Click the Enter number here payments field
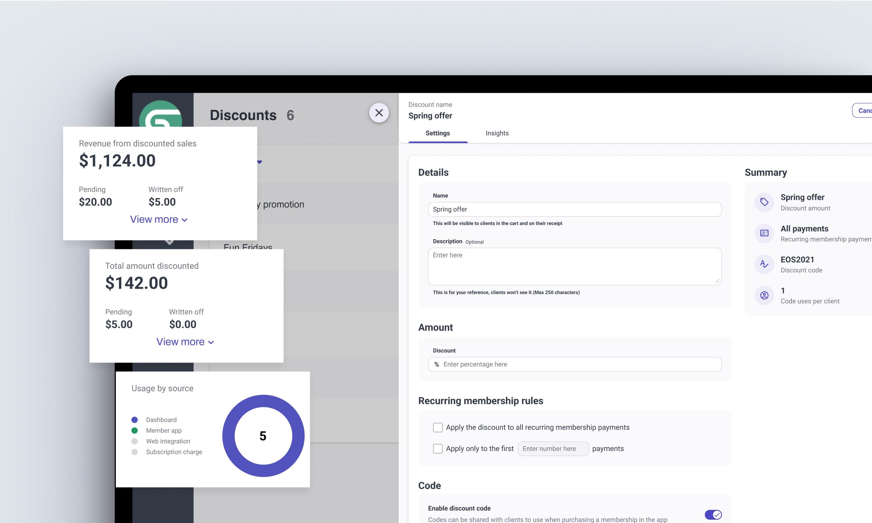Image resolution: width=872 pixels, height=523 pixels. [x=553, y=448]
